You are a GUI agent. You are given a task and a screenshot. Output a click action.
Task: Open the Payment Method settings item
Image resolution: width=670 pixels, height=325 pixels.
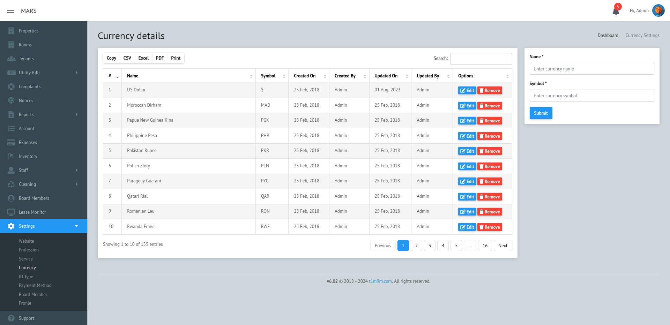(x=35, y=285)
